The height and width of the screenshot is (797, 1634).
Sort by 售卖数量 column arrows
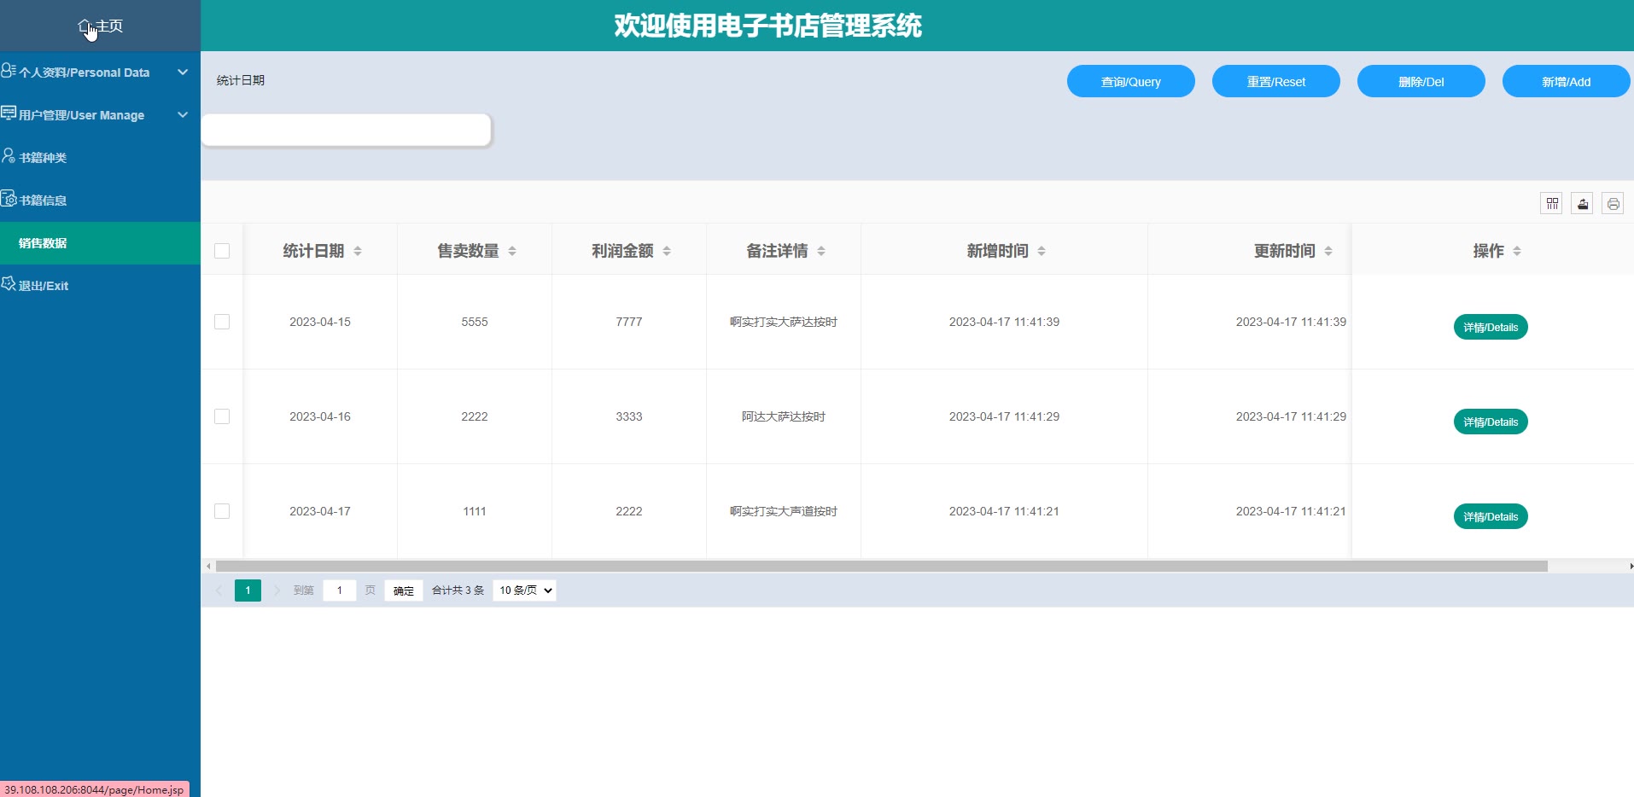click(512, 251)
